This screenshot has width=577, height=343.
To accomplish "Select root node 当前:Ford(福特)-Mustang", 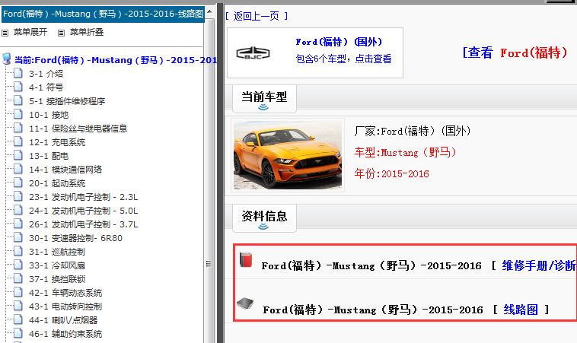I will [x=116, y=60].
